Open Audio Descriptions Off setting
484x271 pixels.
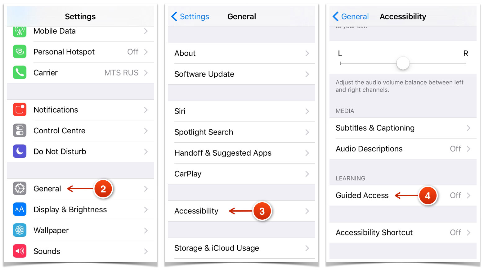[403, 149]
